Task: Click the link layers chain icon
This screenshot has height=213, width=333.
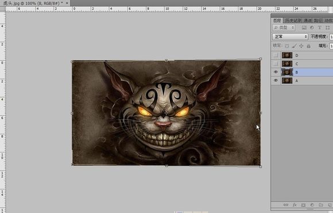Action: [286, 205]
